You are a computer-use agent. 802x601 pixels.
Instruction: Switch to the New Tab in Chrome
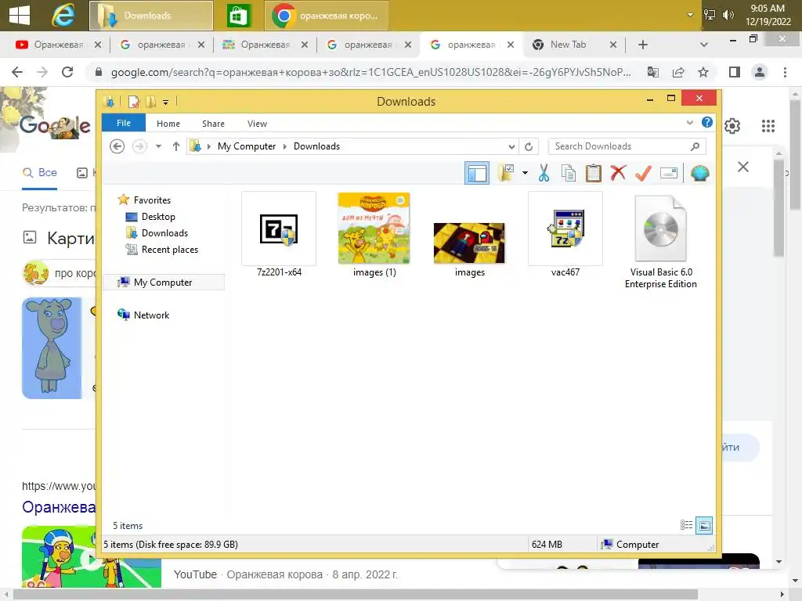click(573, 45)
